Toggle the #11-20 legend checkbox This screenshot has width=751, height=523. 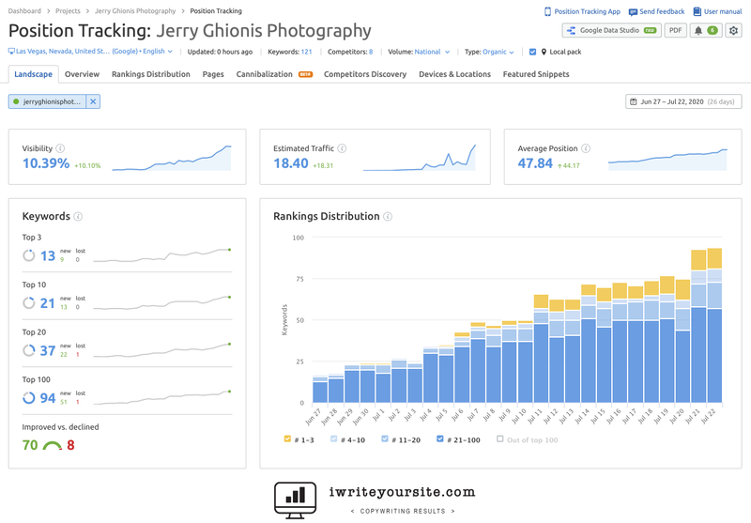[x=385, y=438]
